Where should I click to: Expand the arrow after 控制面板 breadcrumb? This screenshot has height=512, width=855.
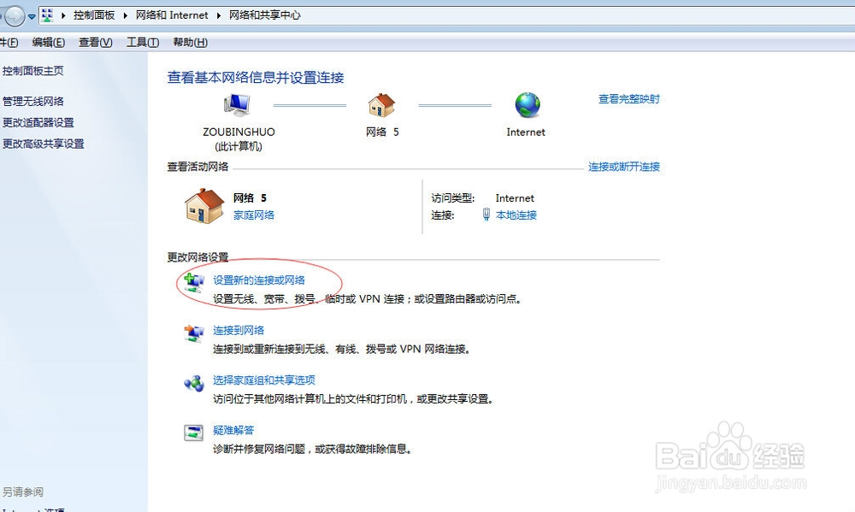tap(125, 15)
